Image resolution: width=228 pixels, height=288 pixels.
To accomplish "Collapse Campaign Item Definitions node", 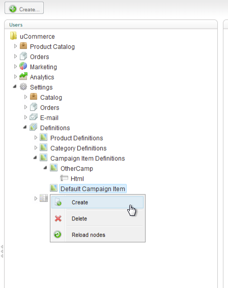I will click(x=35, y=157).
